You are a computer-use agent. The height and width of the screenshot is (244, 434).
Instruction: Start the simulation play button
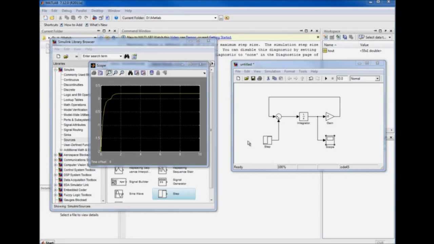[x=326, y=79]
